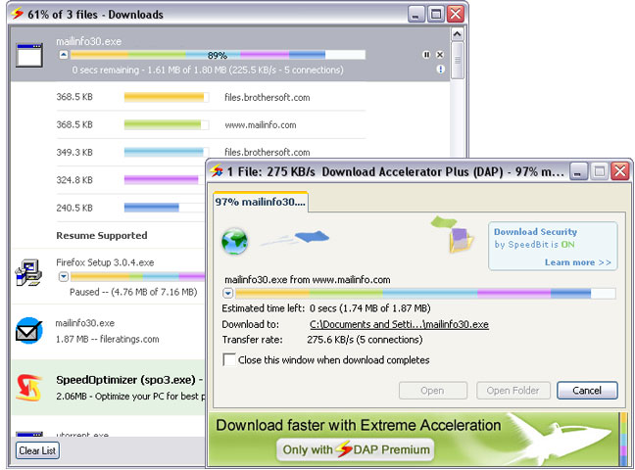This screenshot has width=635, height=470.
Task: Click the blue envelope mailinfo30.exe icon
Action: coord(29,331)
